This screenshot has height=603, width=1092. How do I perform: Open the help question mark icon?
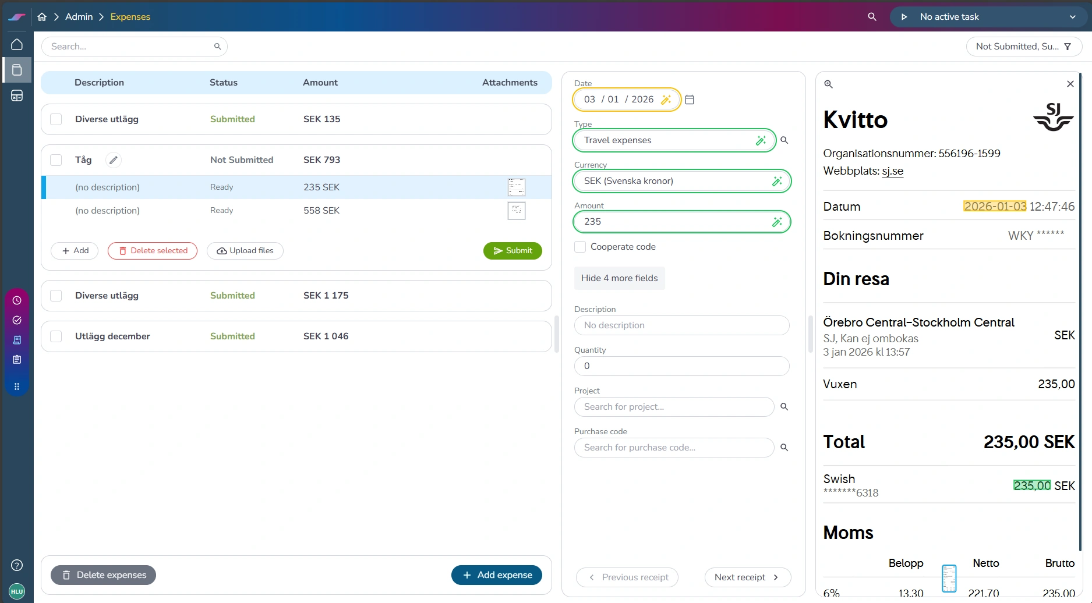17,565
